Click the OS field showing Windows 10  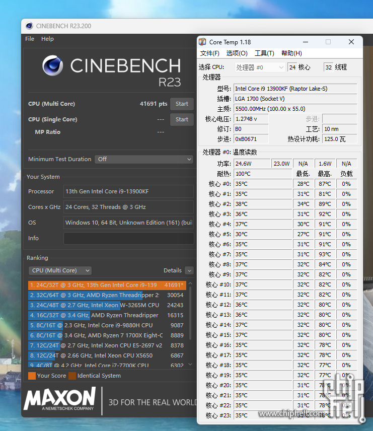pyautogui.click(x=129, y=223)
